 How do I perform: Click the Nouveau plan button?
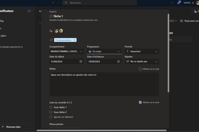13,127
